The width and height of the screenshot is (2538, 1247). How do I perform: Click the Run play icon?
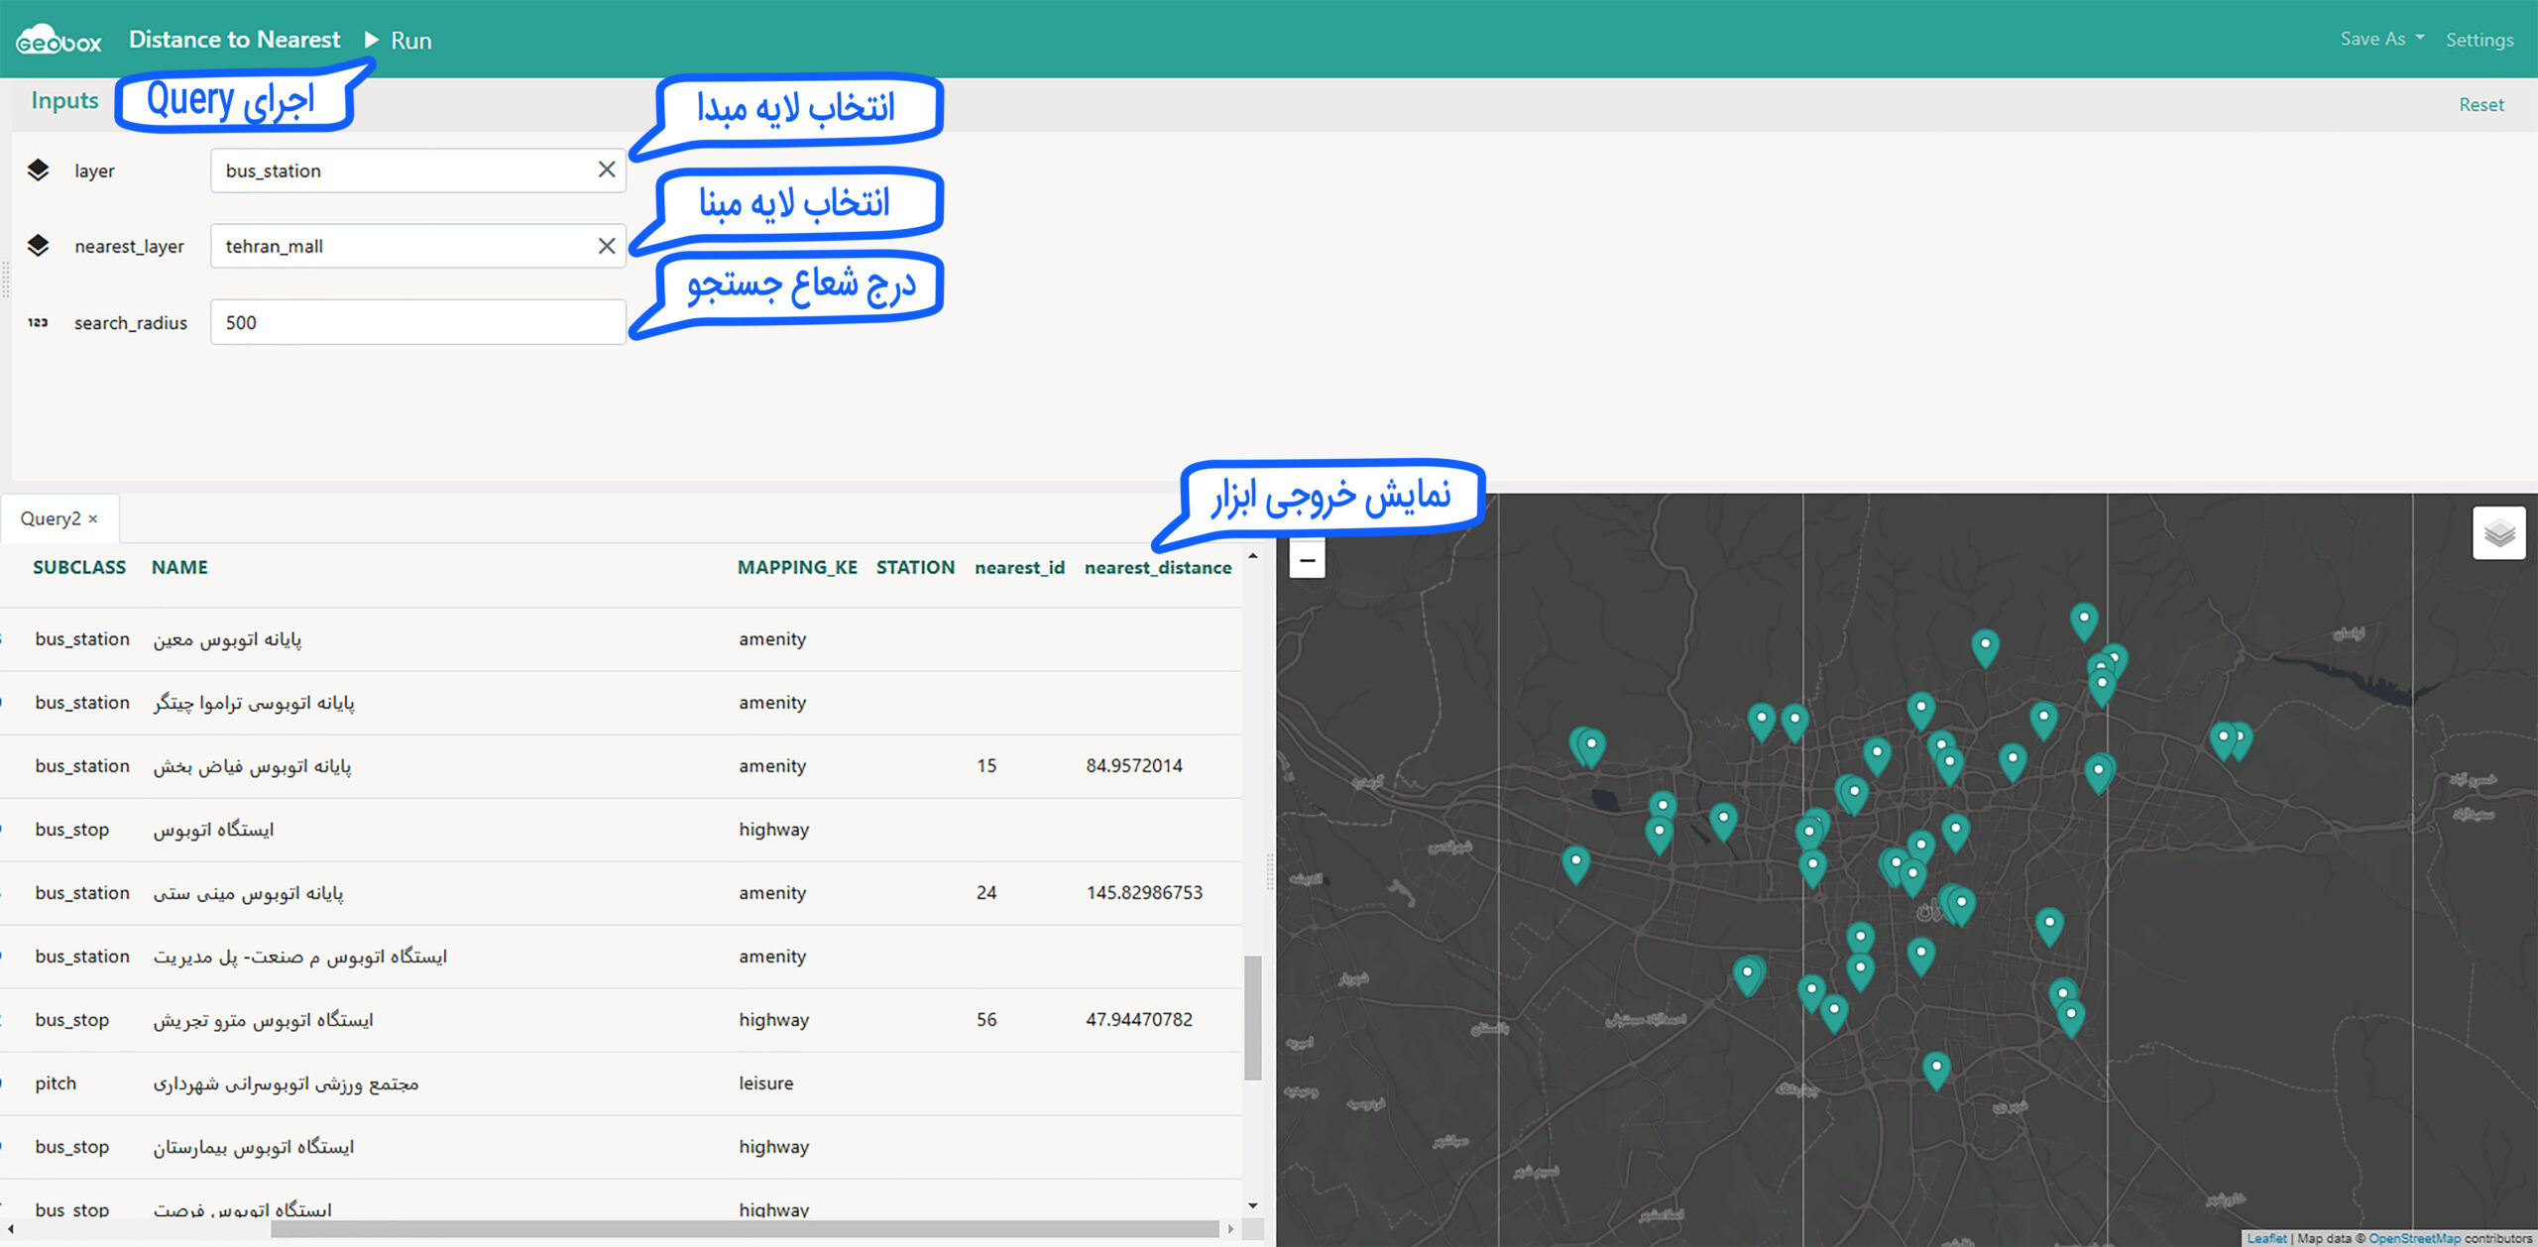372,40
